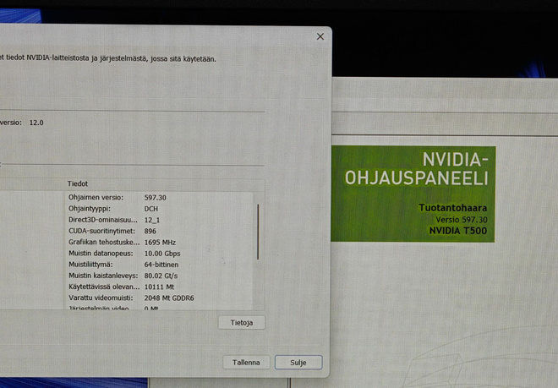558x388 pixels.
Task: Select the Ohjaimen versio 597.30 row
Action: pyautogui.click(x=159, y=198)
